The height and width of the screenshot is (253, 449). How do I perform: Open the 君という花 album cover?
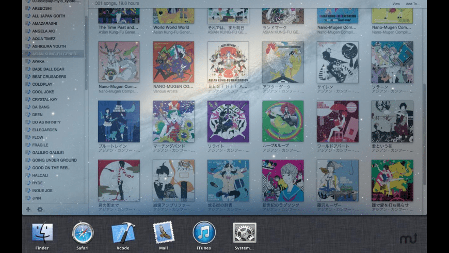pyautogui.click(x=392, y=121)
